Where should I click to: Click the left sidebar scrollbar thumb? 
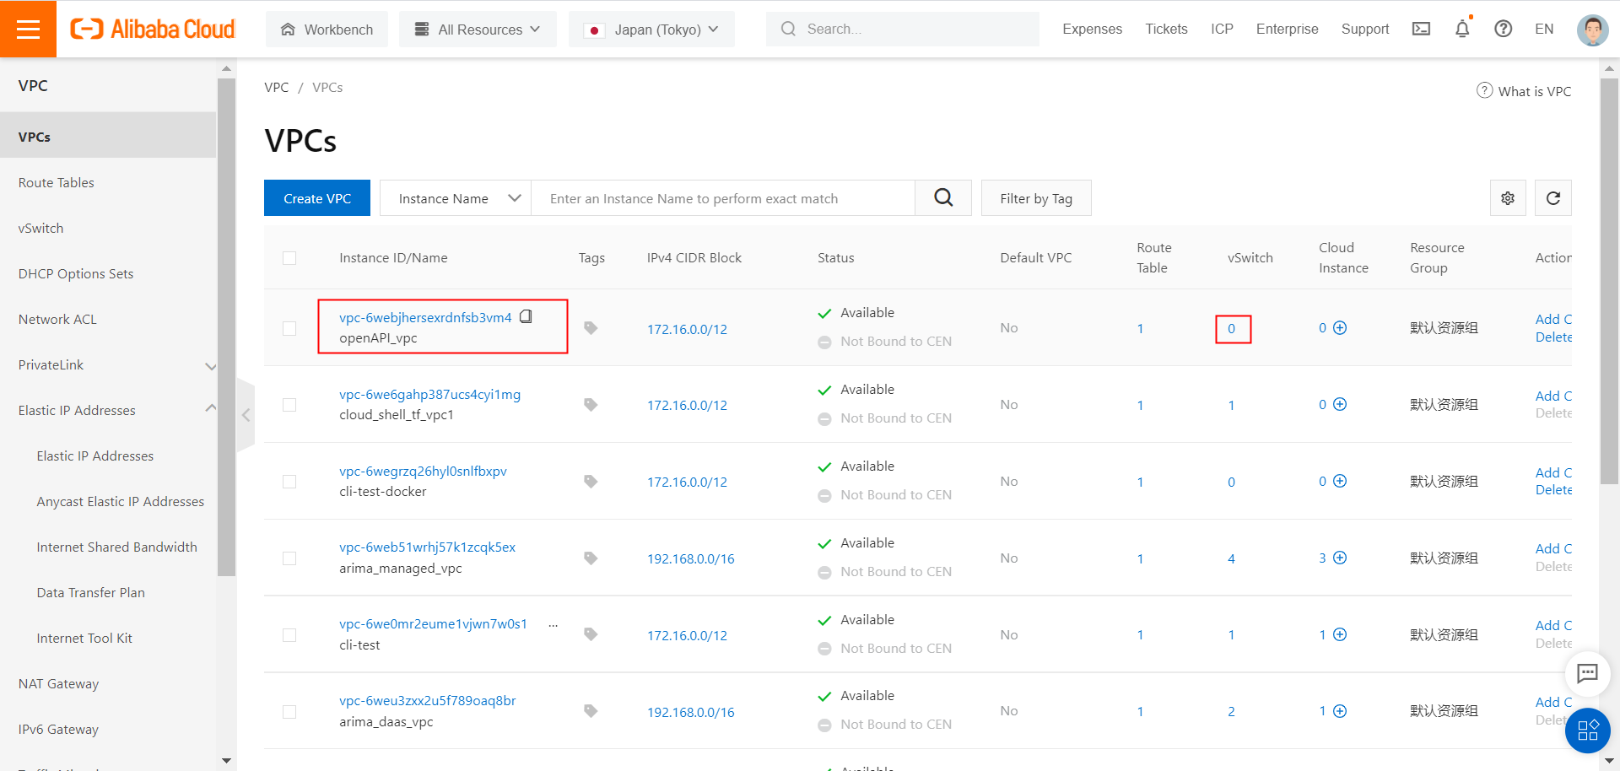click(x=226, y=327)
